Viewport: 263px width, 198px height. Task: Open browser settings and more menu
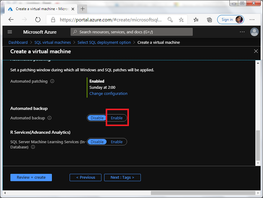click(252, 20)
